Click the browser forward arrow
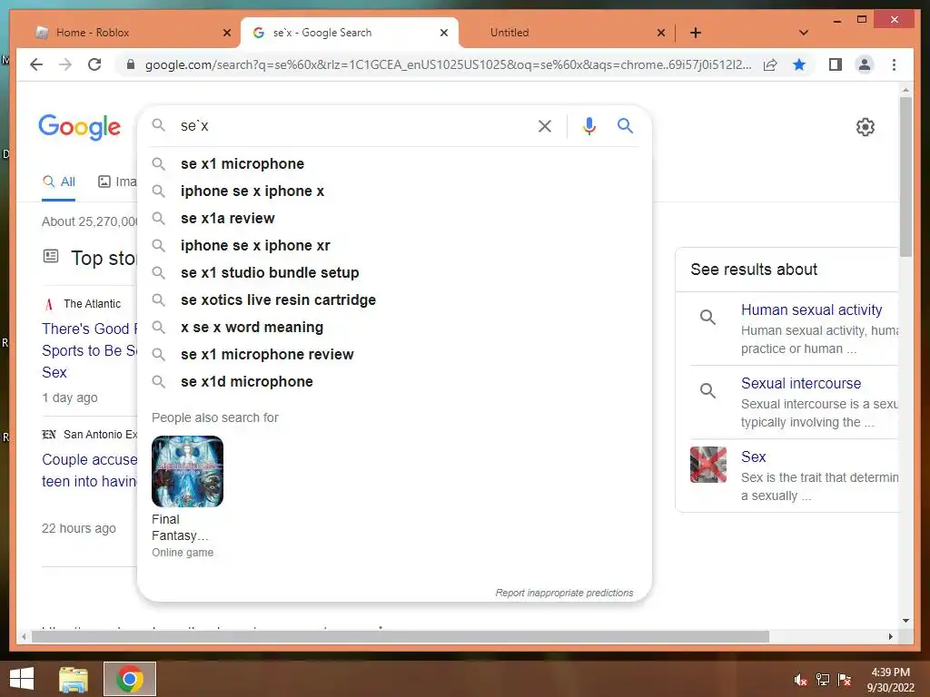This screenshot has height=697, width=930. coord(65,64)
